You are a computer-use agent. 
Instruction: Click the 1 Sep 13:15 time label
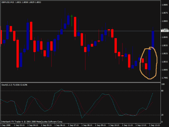(x=154, y=125)
